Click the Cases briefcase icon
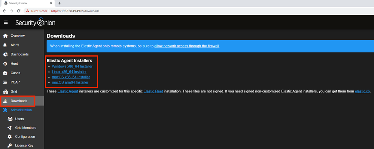Screen dimensions: 374x149 click(x=6, y=73)
